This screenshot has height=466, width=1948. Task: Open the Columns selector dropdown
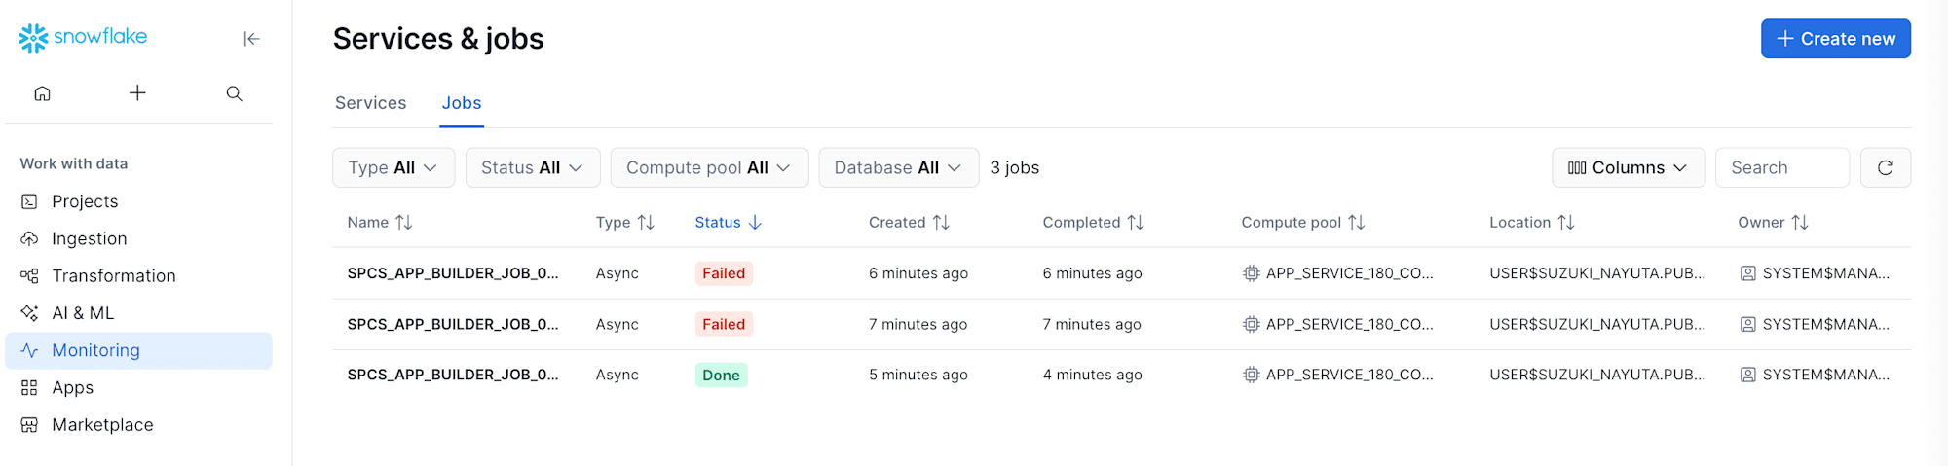coord(1628,167)
